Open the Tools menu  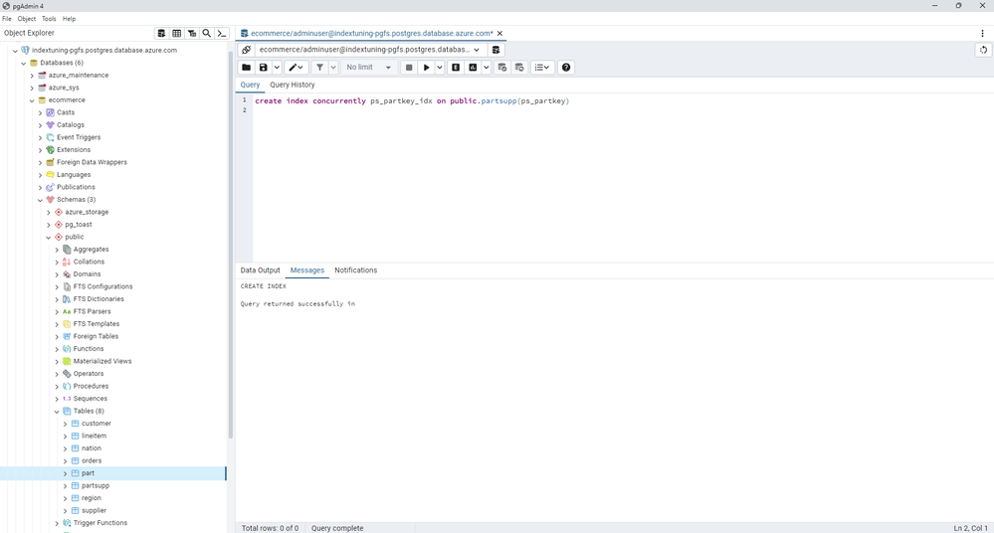click(49, 19)
